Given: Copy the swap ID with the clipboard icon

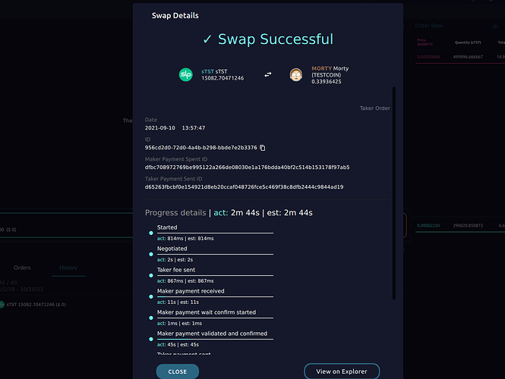Looking at the screenshot, I should [x=263, y=148].
